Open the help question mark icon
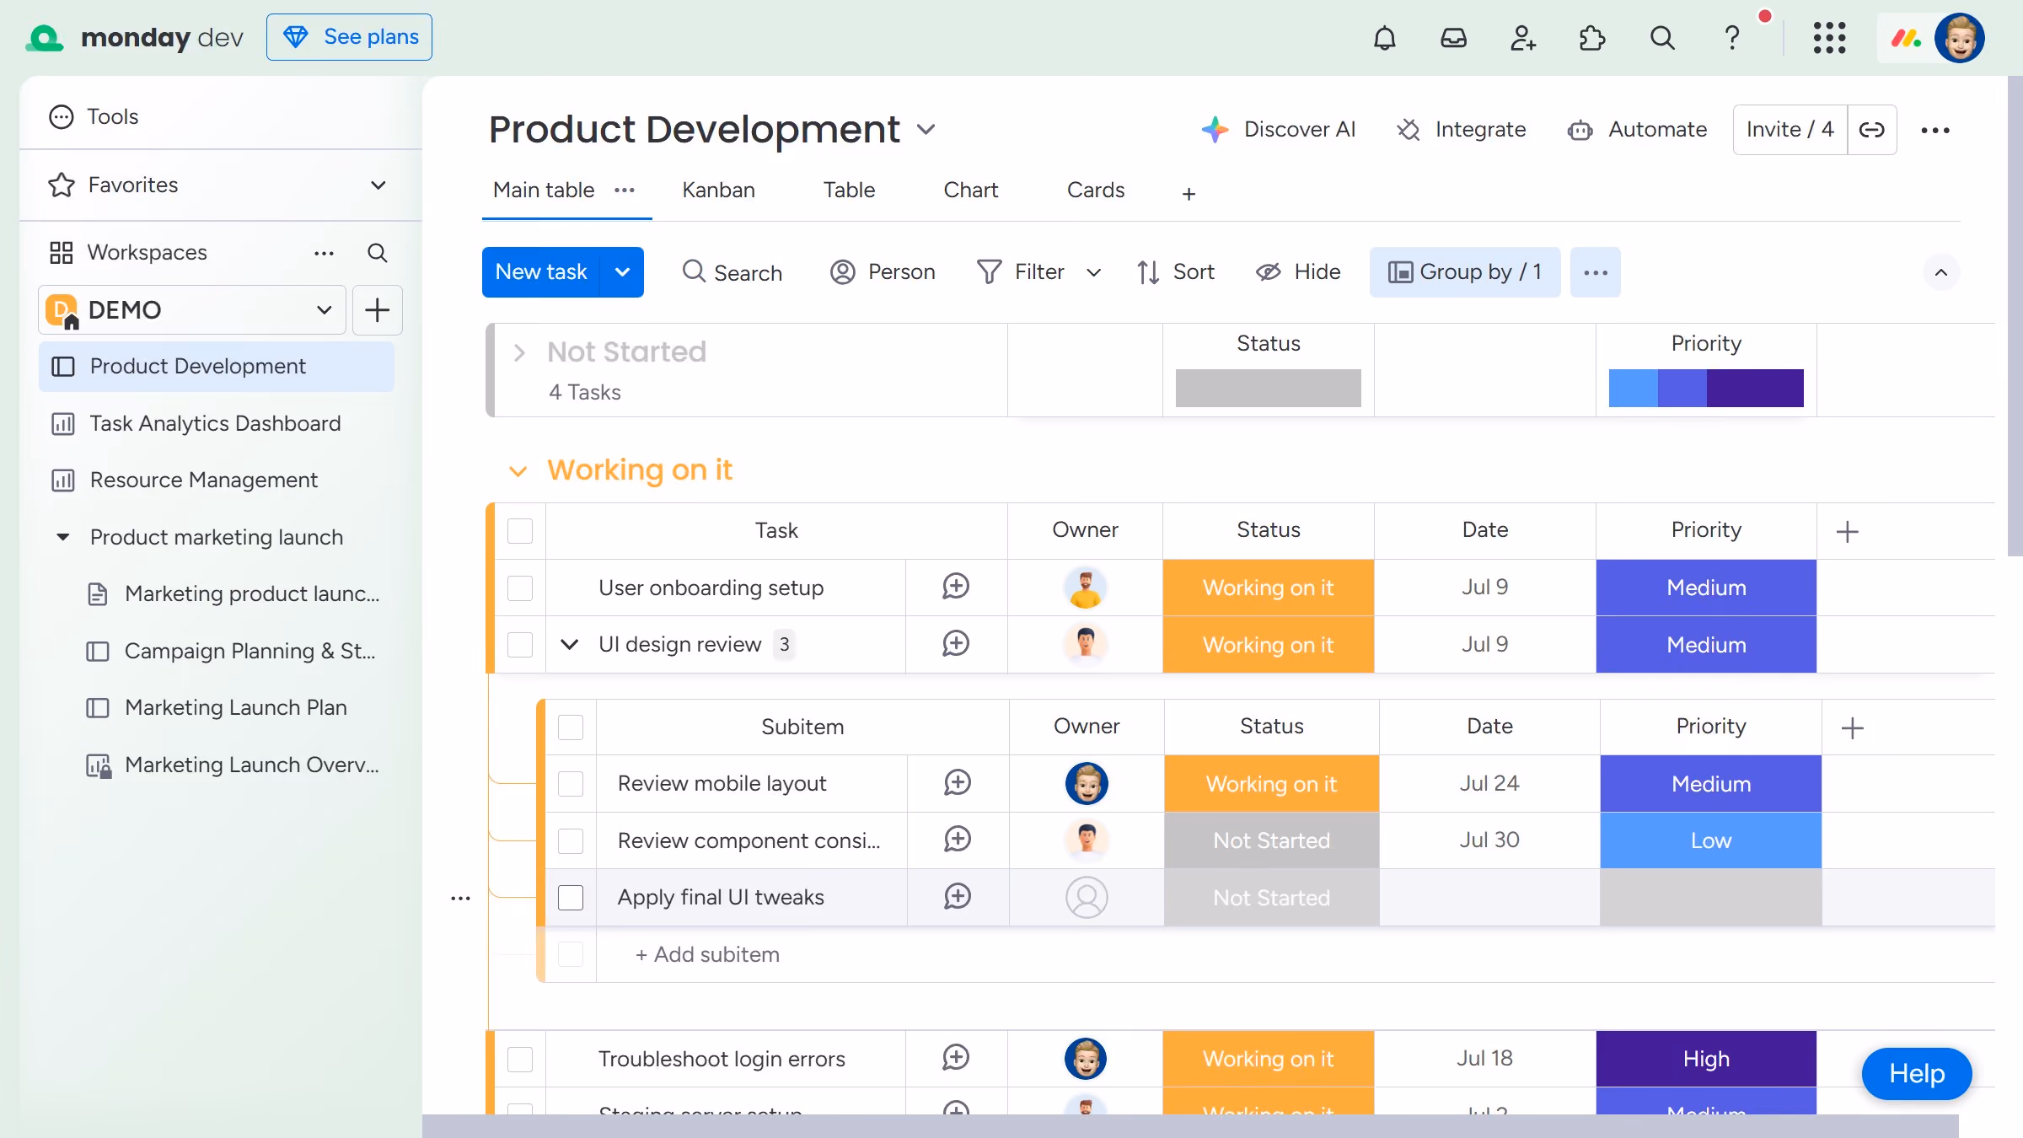2023x1138 pixels. point(1731,38)
